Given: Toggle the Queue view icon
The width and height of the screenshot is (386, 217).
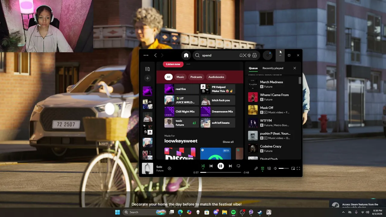Looking at the screenshot, I should [x=262, y=168].
